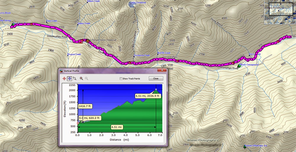The height and width of the screenshot is (152, 296).
Task: Click the '0.0 mi, 620.2 ft' tooltip
Action: click(90, 118)
